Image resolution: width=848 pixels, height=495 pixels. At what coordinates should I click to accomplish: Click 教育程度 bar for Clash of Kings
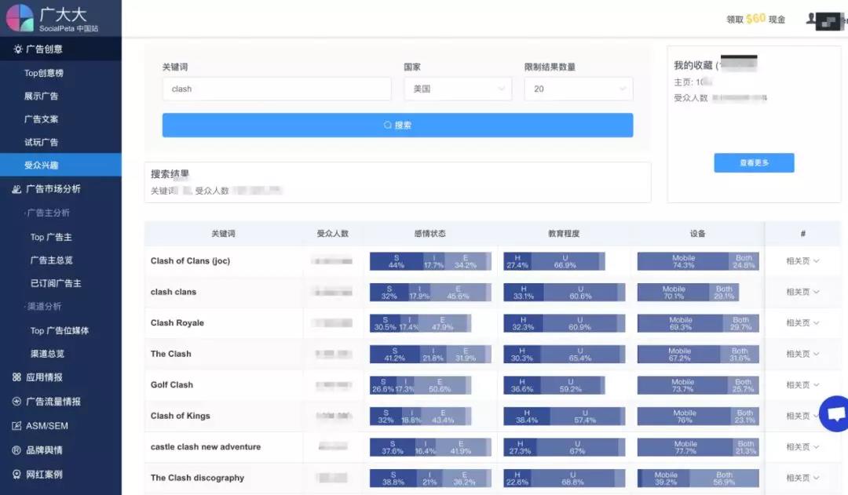click(564, 416)
